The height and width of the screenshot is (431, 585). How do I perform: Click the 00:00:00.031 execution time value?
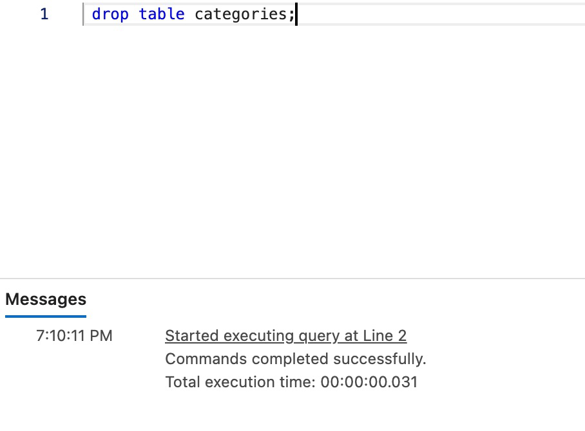(x=369, y=382)
